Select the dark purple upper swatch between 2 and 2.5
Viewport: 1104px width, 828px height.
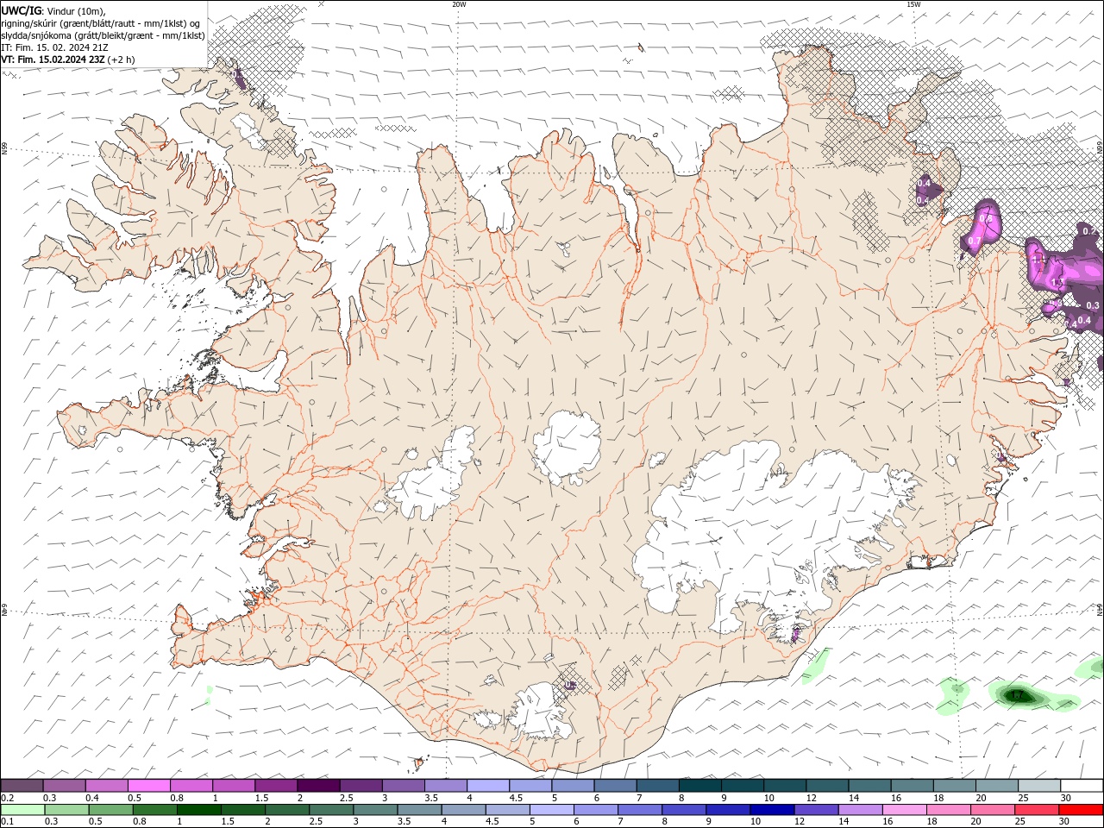pos(318,786)
